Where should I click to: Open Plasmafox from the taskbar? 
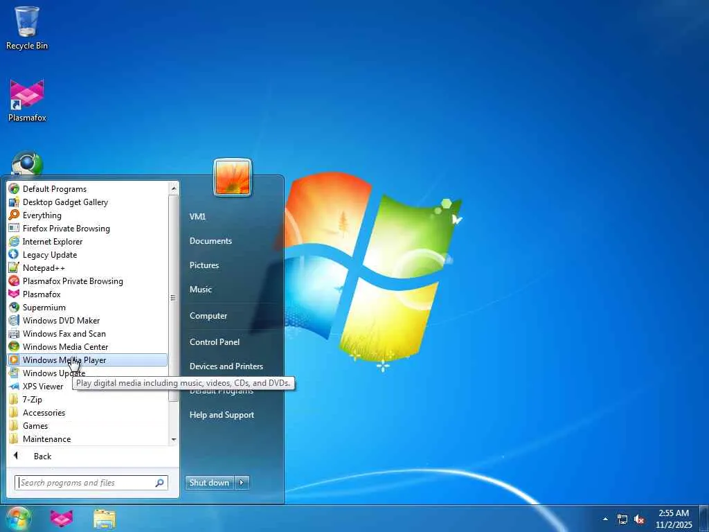tap(62, 518)
